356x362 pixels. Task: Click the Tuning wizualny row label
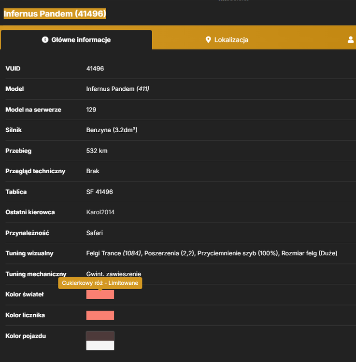click(29, 253)
